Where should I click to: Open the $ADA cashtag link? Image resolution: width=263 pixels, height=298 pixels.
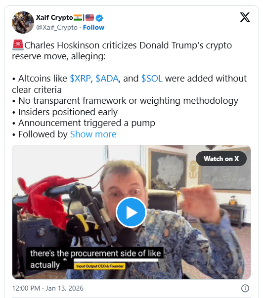click(x=107, y=79)
